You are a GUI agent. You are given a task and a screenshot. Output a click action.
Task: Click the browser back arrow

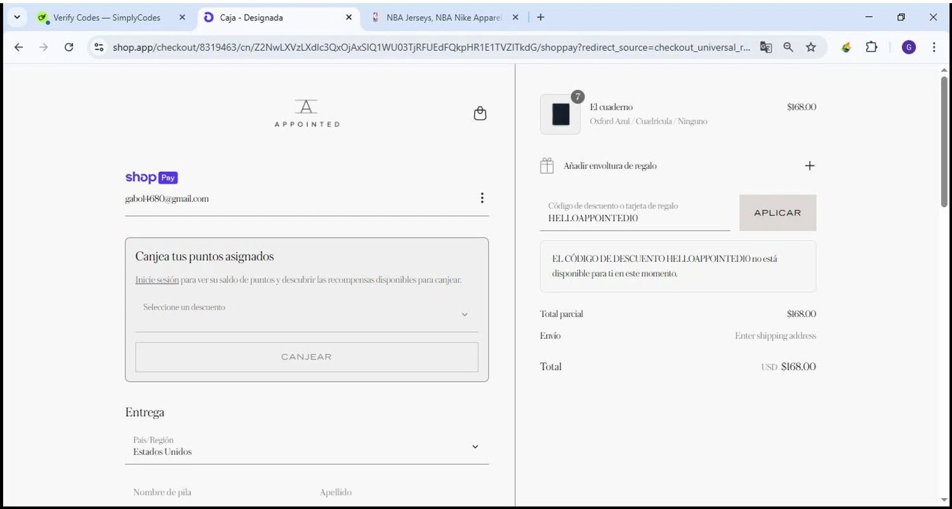pyautogui.click(x=18, y=47)
